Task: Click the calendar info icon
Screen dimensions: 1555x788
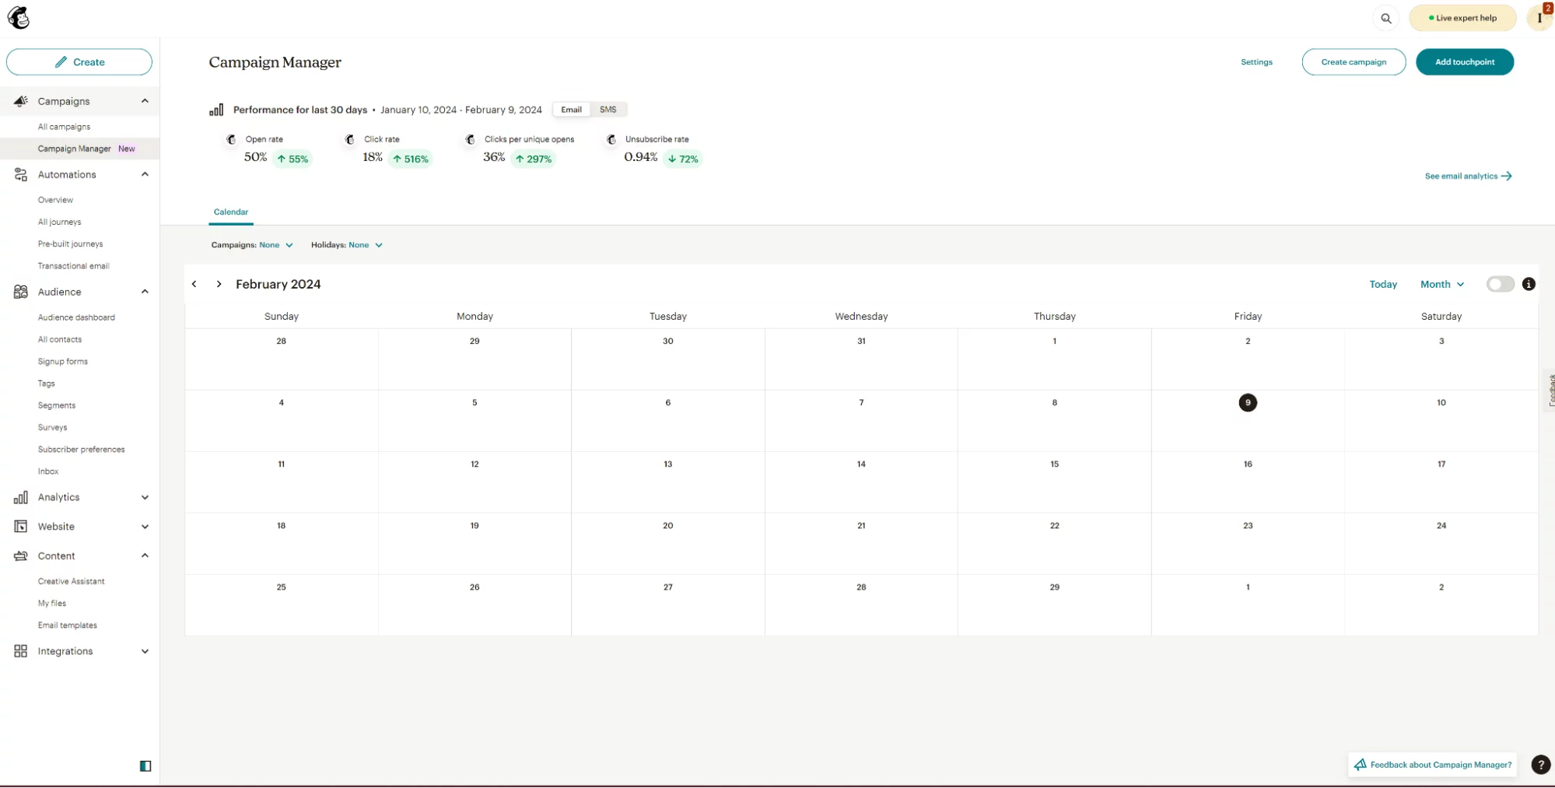Action: pyautogui.click(x=1528, y=284)
